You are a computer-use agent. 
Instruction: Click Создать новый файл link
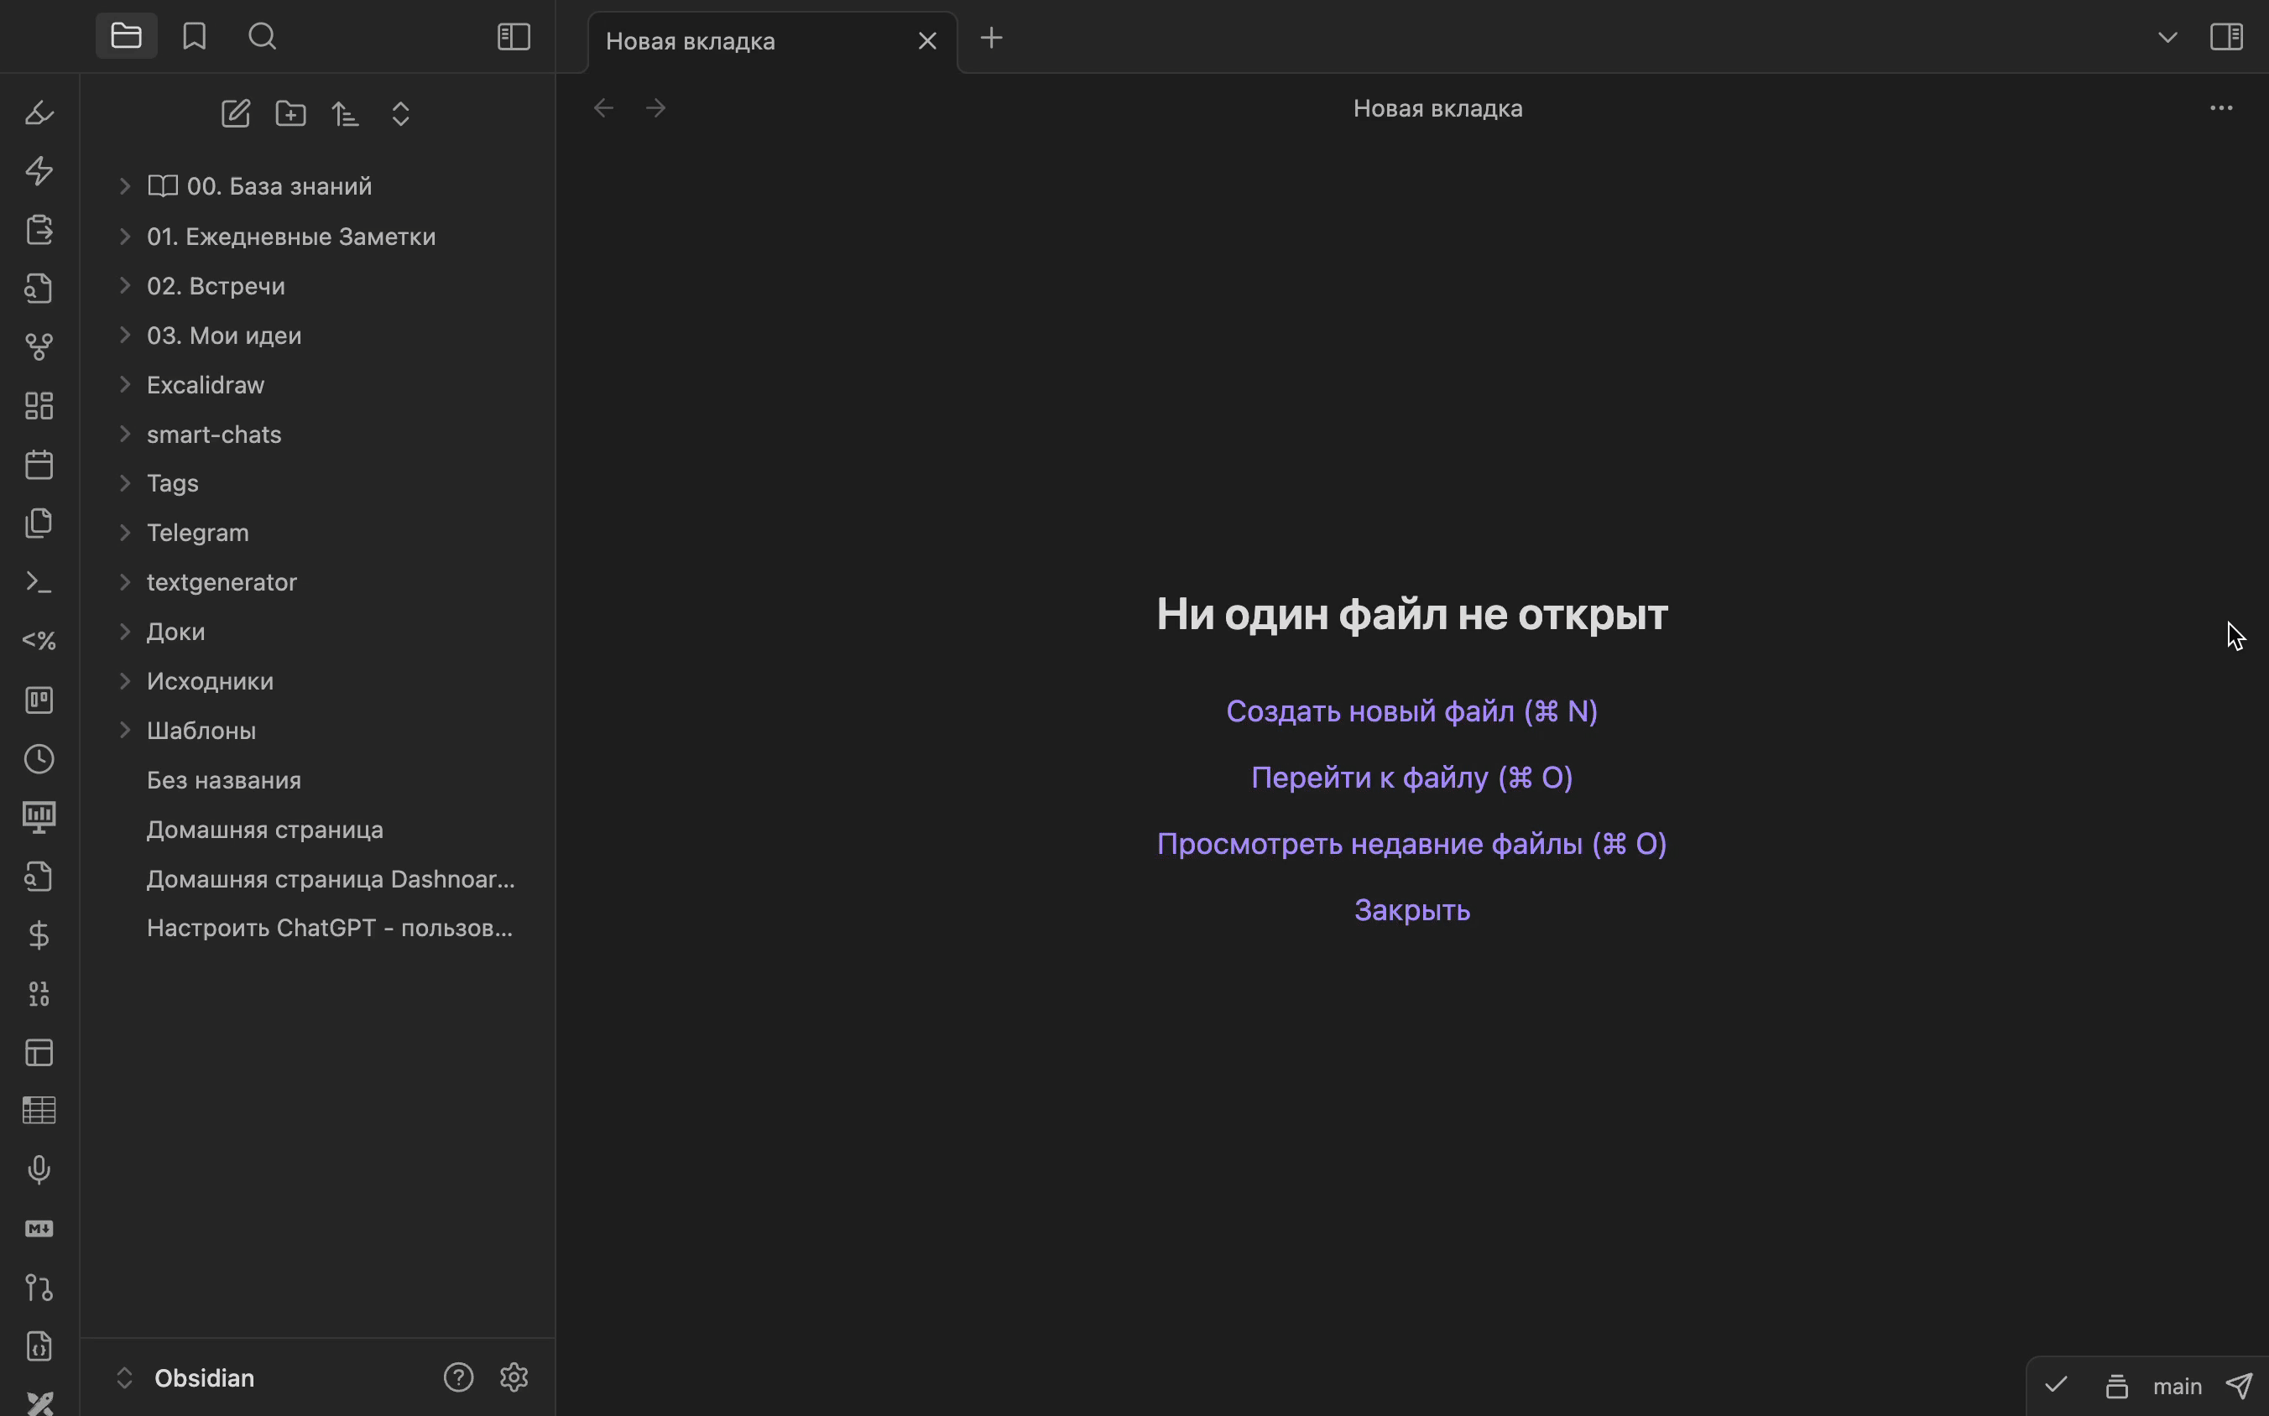point(1411,711)
